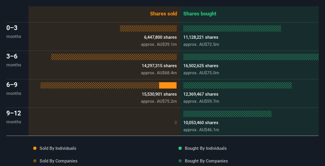Image resolution: width=325 pixels, height=166 pixels.
Task: Click the 0–3 months bought green bar
Action: pyautogui.click(x=232, y=28)
